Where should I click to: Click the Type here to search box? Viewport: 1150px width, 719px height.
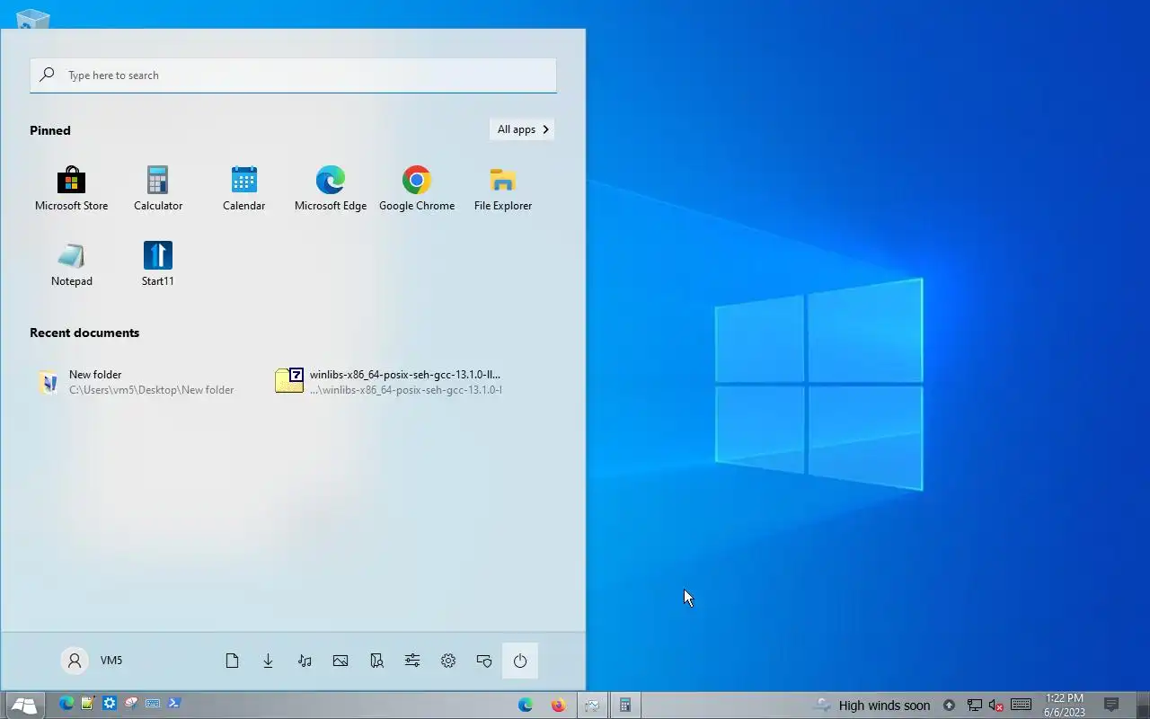[x=293, y=75]
